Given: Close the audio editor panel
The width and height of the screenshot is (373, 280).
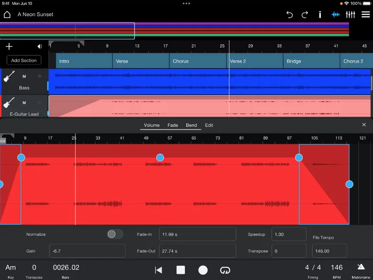Looking at the screenshot, I should coord(363,124).
